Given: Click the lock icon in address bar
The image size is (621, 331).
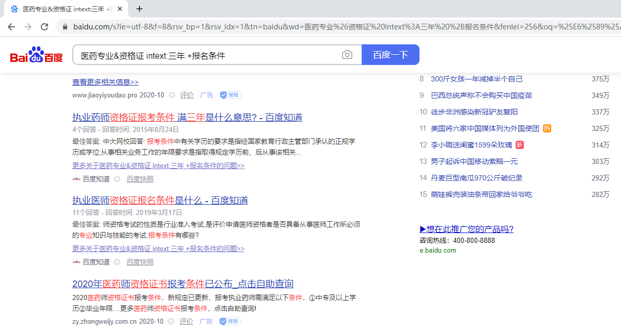Looking at the screenshot, I should [65, 26].
